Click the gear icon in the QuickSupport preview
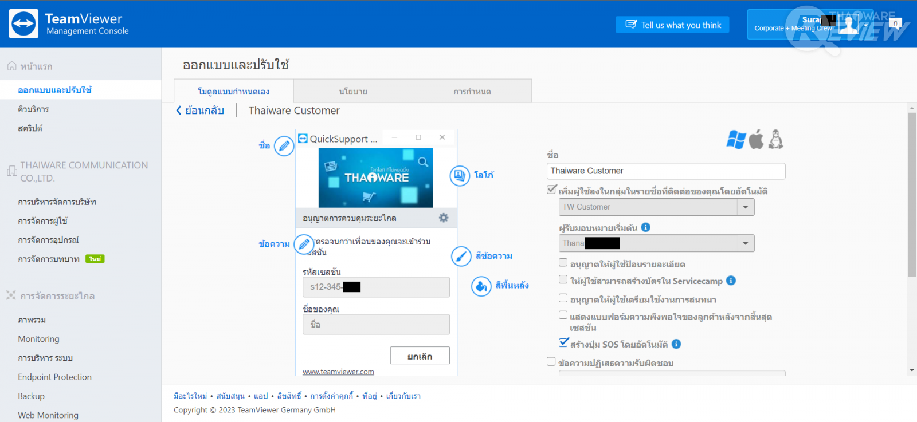917x422 pixels. [x=444, y=218]
